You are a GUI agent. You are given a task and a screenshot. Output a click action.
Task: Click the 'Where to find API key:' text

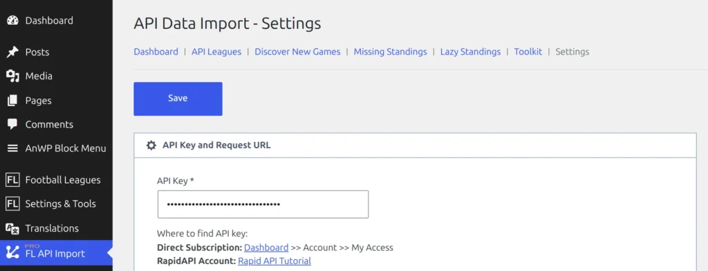click(x=203, y=234)
